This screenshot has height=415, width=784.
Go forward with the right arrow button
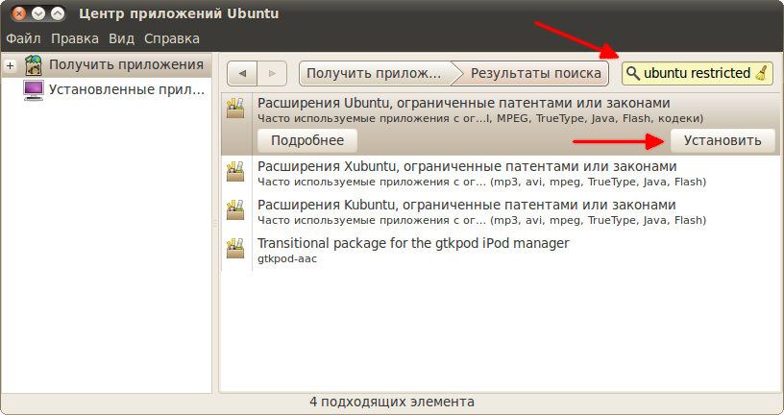(x=272, y=74)
